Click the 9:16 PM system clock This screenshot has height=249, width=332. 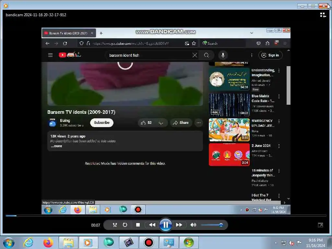(x=315, y=243)
